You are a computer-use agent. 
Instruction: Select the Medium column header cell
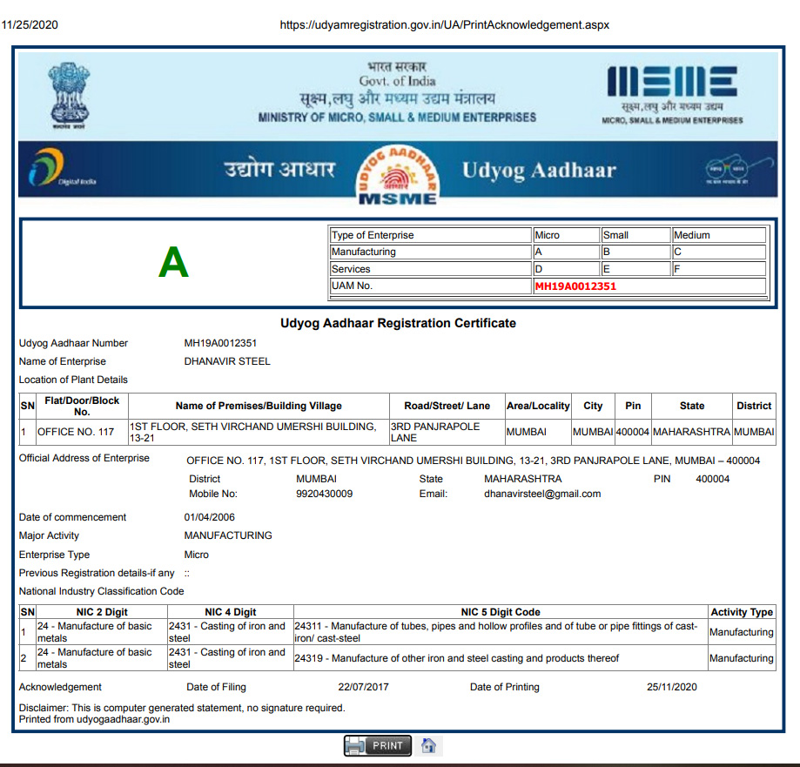coord(718,235)
